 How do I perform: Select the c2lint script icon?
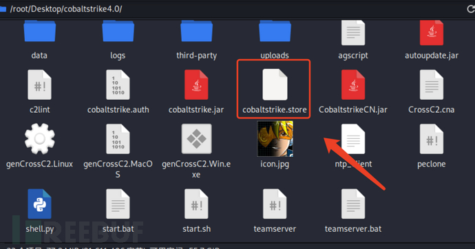point(39,85)
